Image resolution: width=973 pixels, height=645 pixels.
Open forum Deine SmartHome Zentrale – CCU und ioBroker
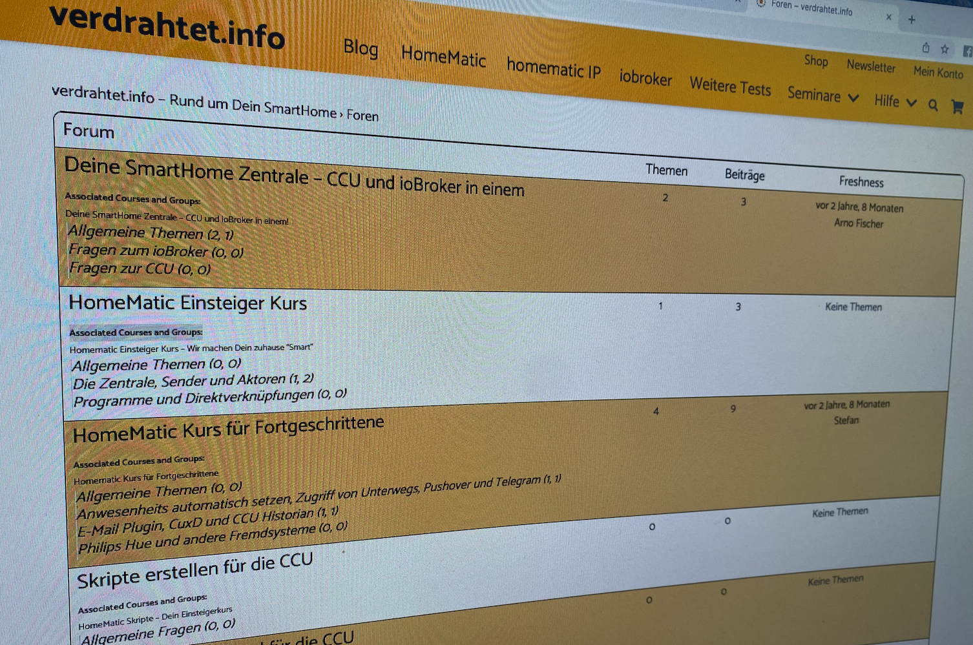(x=294, y=176)
